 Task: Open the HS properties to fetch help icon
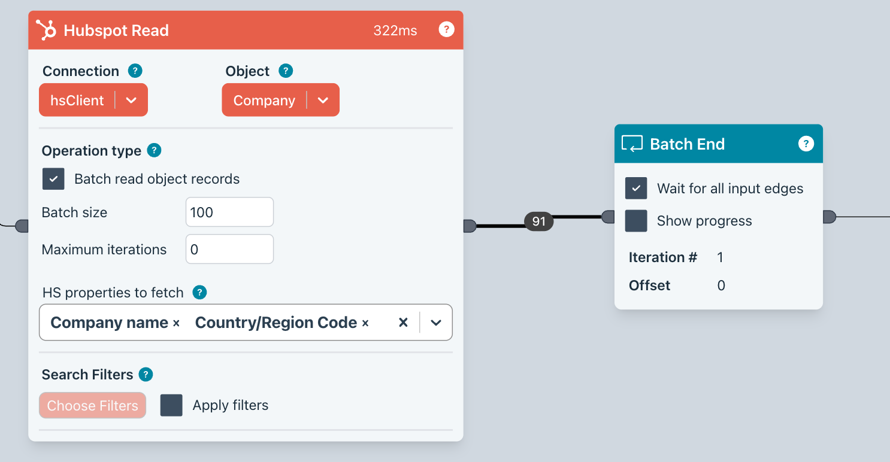199,293
